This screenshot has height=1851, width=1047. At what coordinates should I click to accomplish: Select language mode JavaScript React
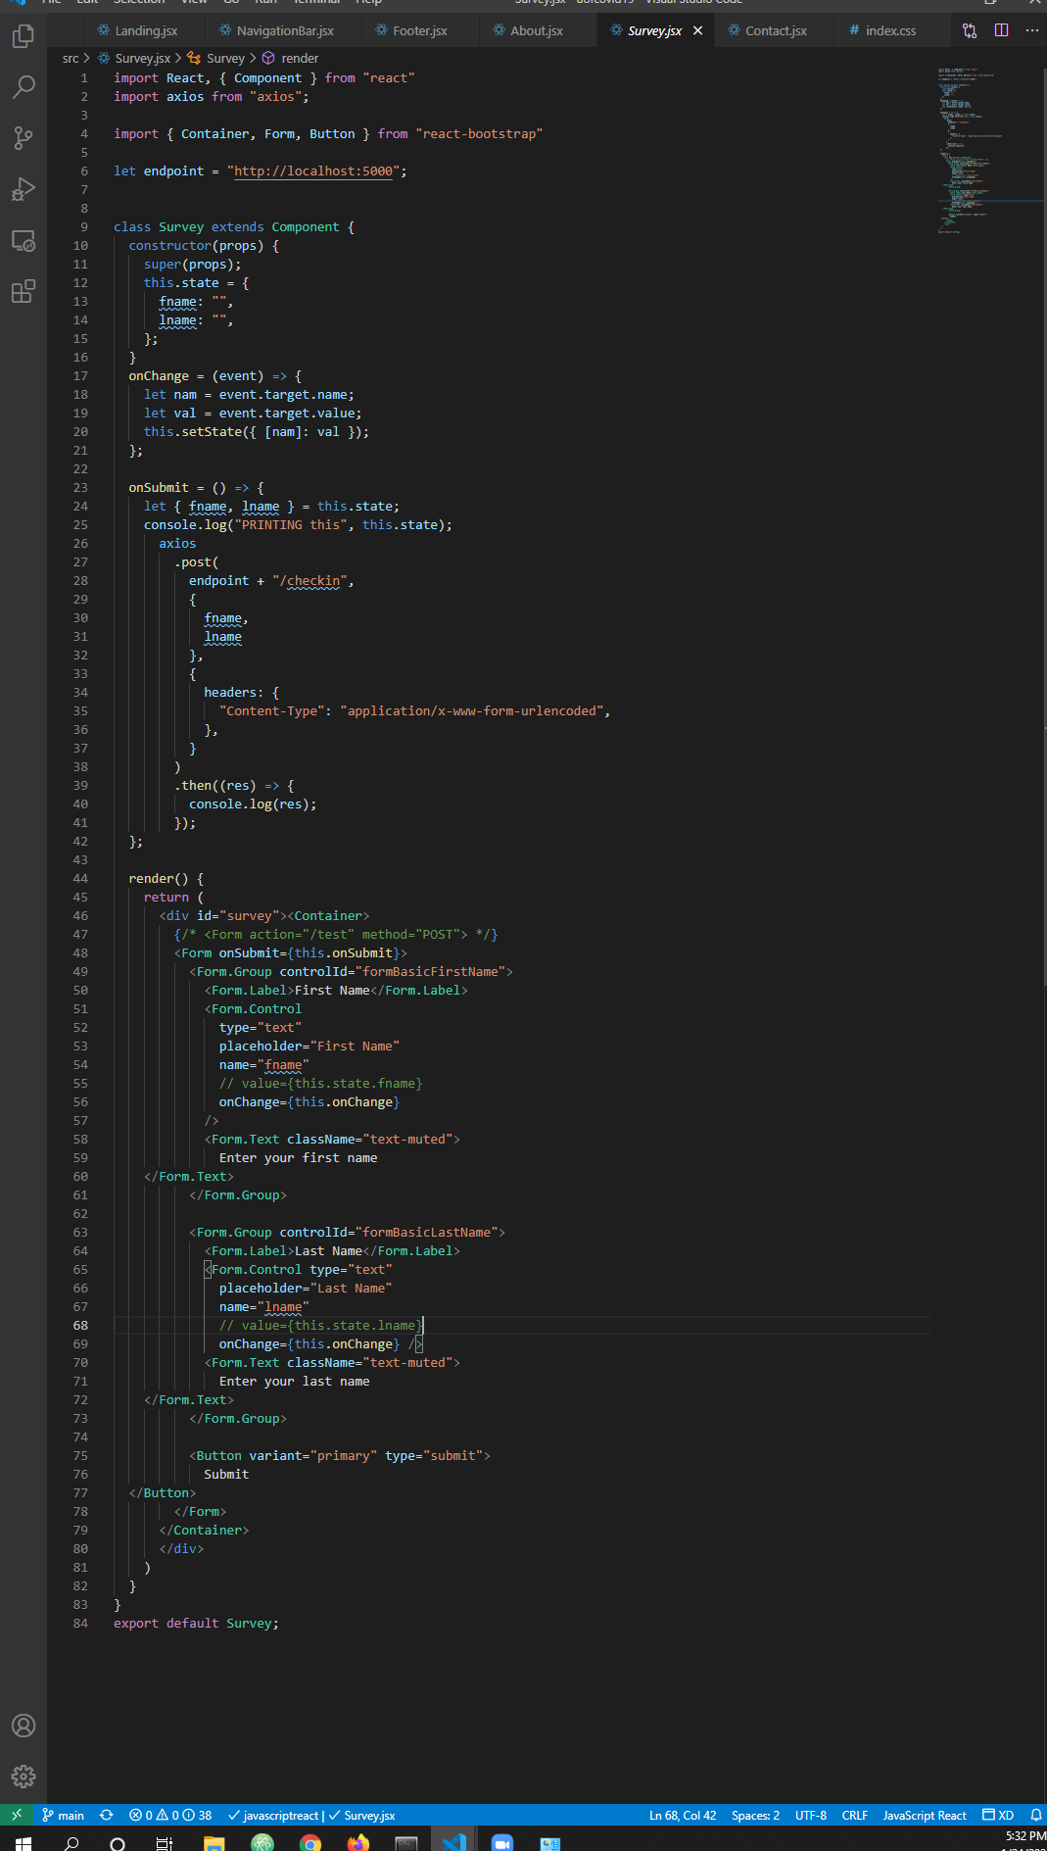click(925, 1815)
